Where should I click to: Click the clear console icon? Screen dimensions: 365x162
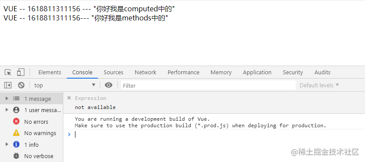tap(21, 85)
